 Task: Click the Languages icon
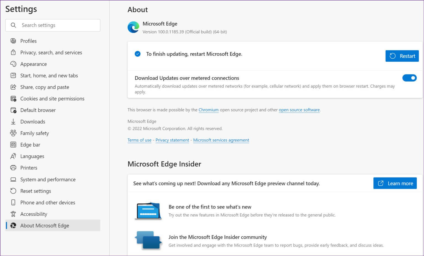coord(13,156)
